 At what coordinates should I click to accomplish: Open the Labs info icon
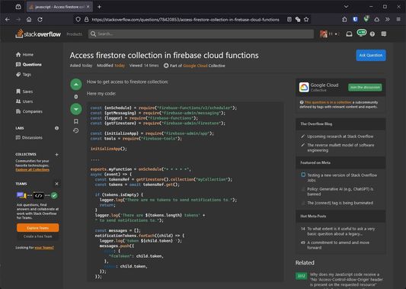pos(56,128)
